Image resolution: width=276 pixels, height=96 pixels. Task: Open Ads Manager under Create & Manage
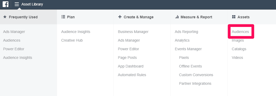click(x=129, y=40)
